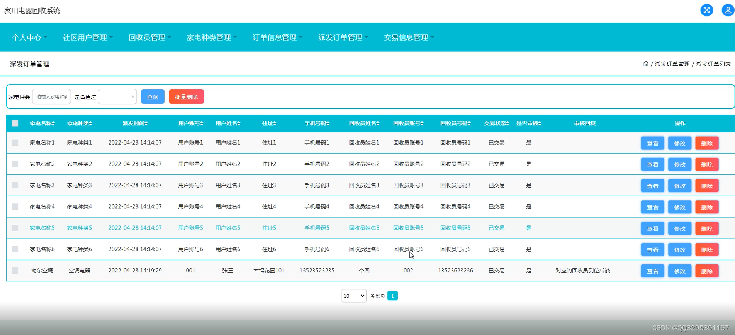Click the 张三 user name cell
This screenshot has height=335, width=735.
(x=228, y=271)
